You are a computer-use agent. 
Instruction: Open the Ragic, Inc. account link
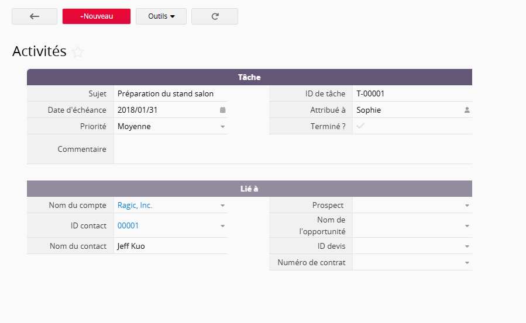coord(135,206)
